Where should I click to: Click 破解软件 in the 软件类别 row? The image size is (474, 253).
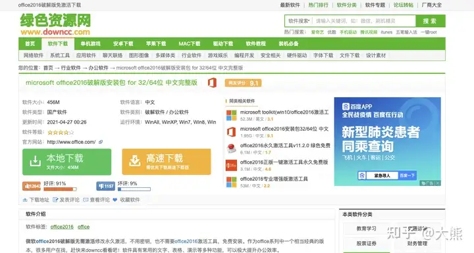(x=155, y=112)
